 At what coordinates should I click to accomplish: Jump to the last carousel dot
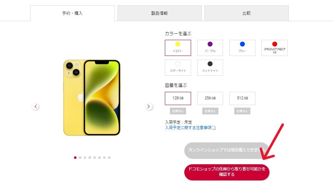109,157
